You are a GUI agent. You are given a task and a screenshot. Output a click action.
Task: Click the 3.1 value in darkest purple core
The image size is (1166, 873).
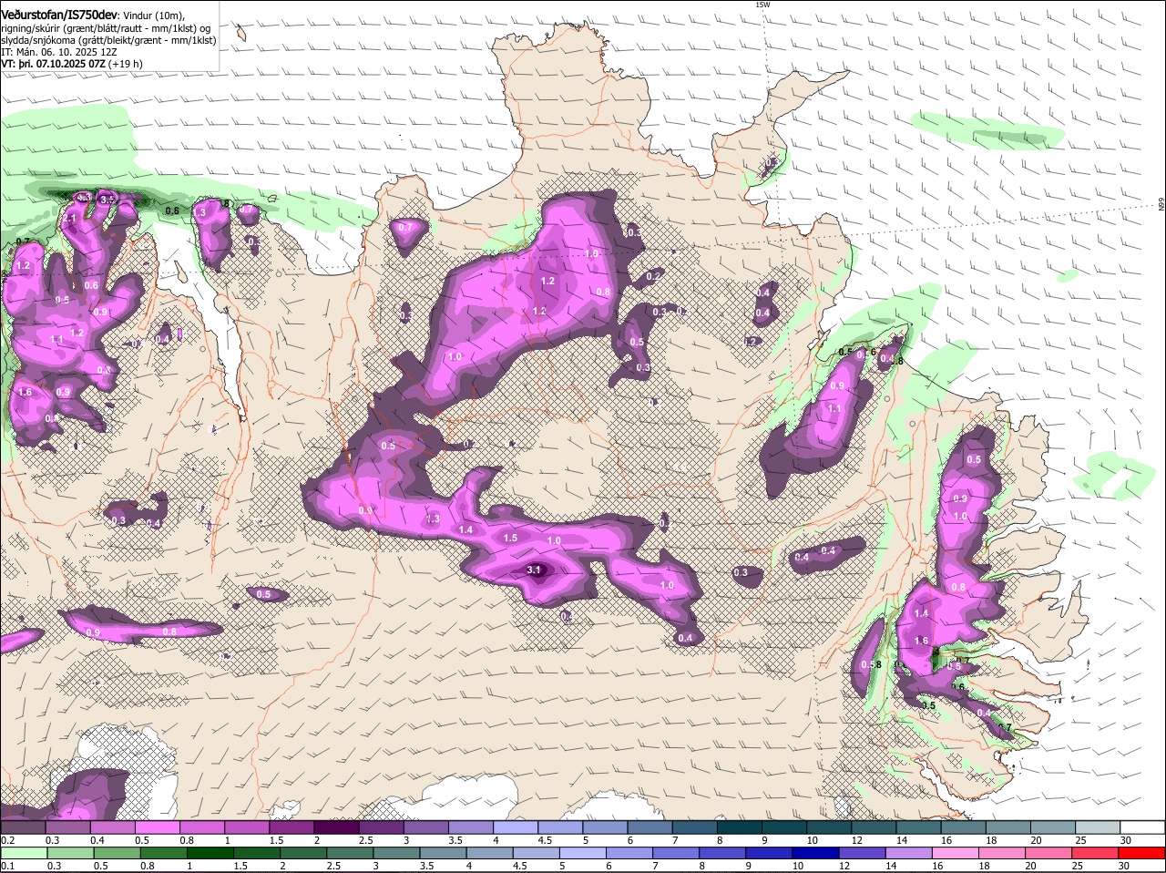click(535, 570)
